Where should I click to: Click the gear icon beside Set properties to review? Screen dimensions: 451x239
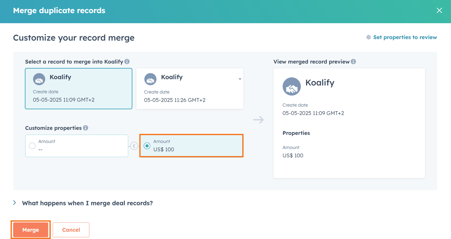pos(368,37)
